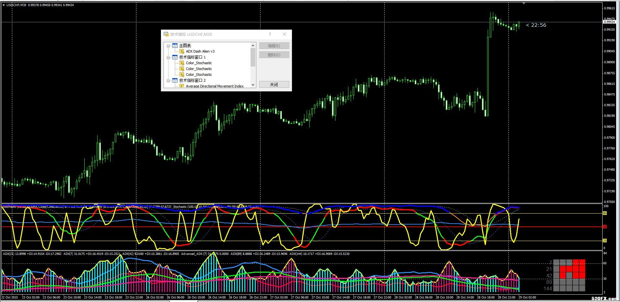Click the '42' row label in ADX dashboard
The image size is (620, 302).
tap(549, 276)
